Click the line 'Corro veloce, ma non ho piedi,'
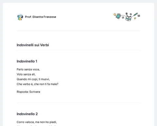157x126 pixels. (x=37, y=122)
